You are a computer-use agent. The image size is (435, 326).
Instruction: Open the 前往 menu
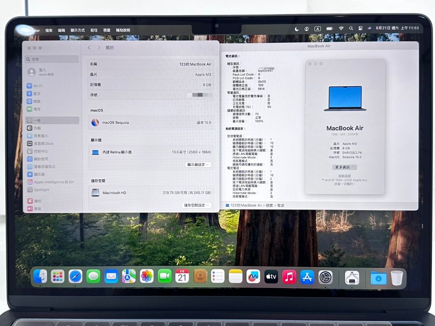coord(94,30)
